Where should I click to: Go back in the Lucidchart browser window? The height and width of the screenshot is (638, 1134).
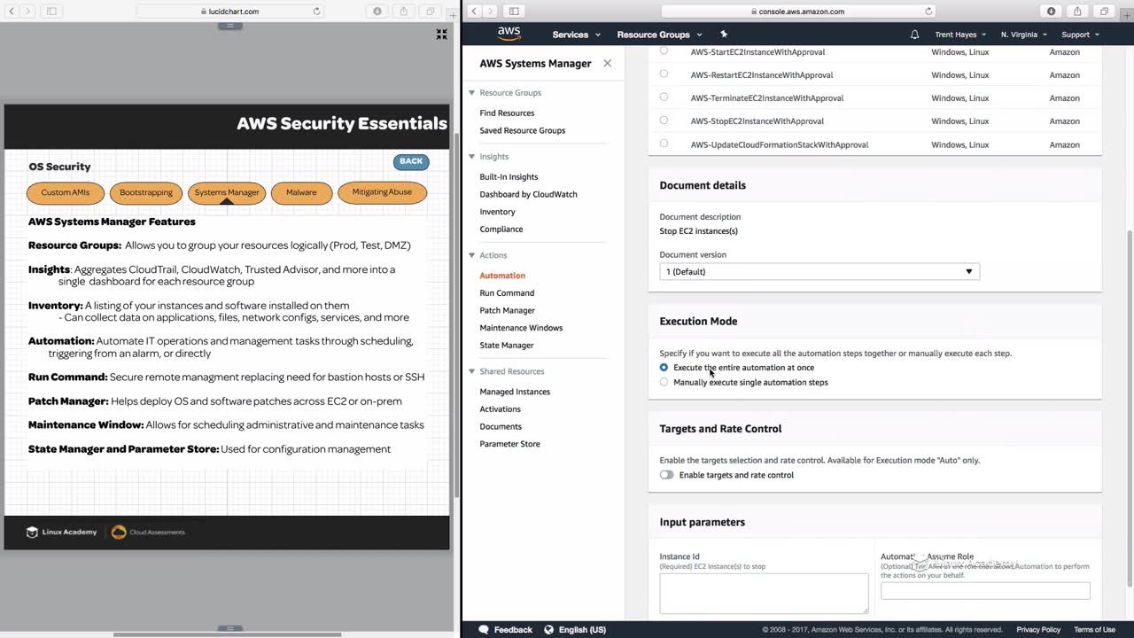(11, 12)
